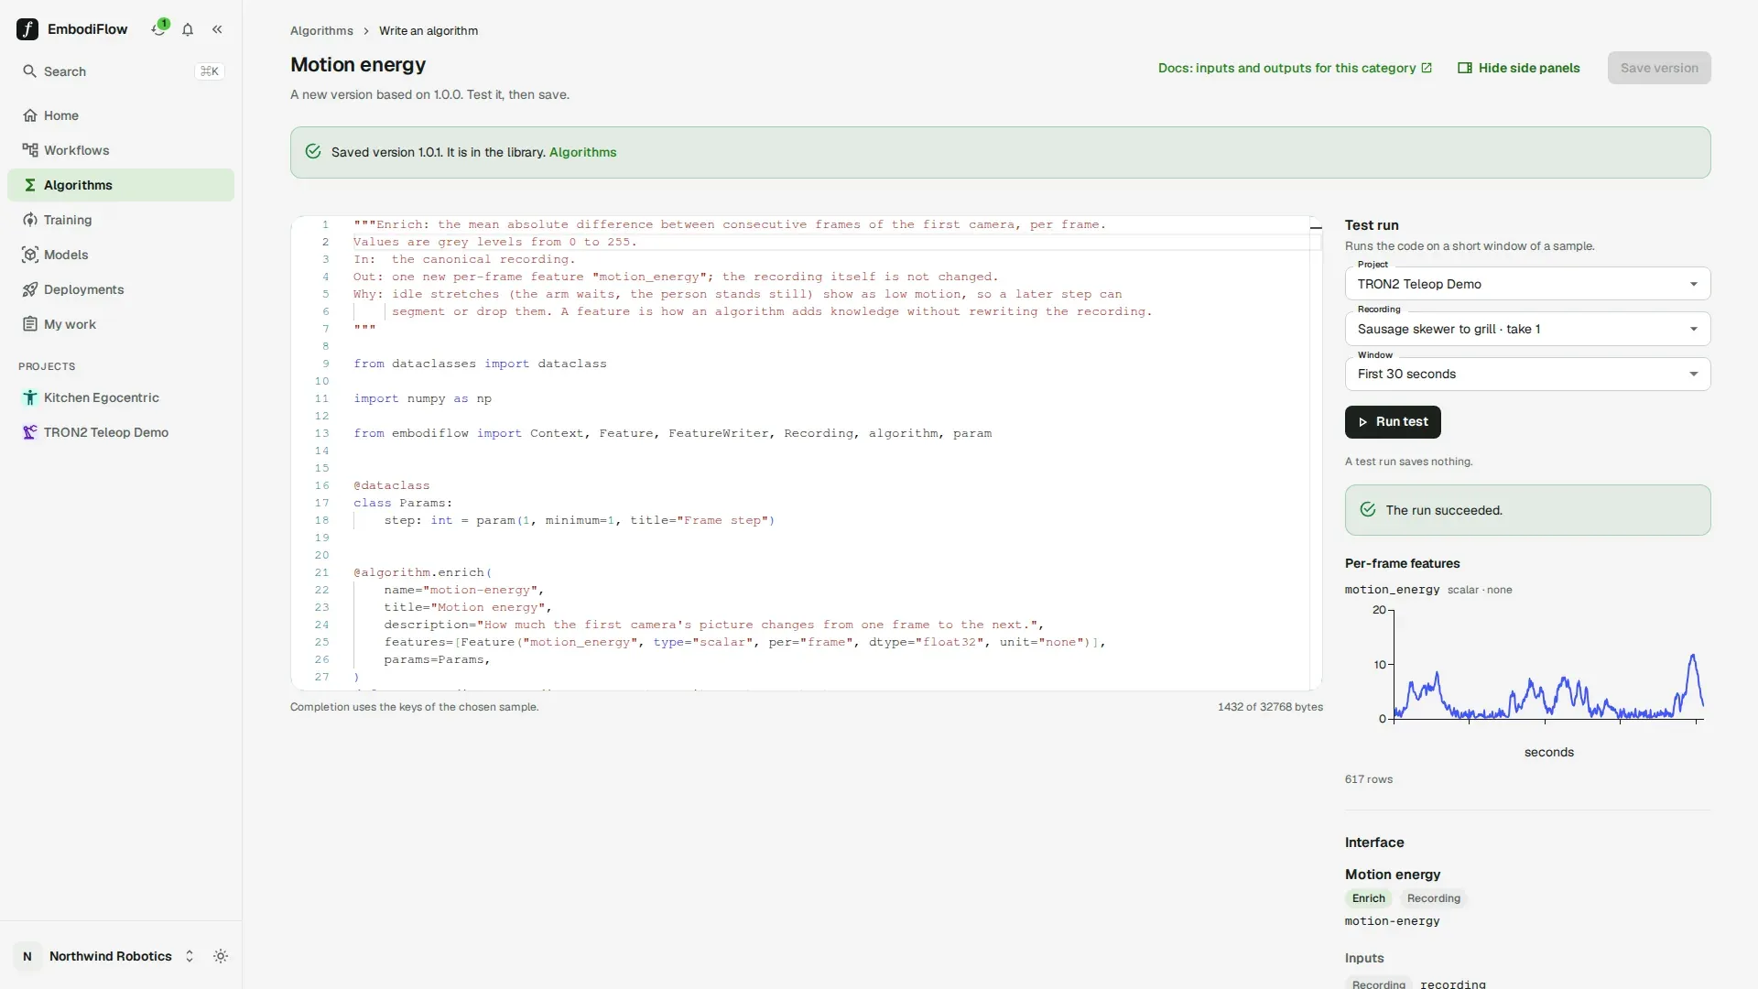Open the Project dropdown showing TRON2 Teleop Demo
The width and height of the screenshot is (1758, 989).
(x=1527, y=284)
